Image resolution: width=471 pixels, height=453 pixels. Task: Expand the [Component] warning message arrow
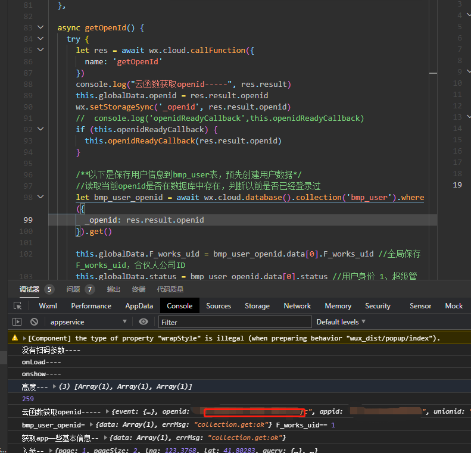[x=24, y=338]
